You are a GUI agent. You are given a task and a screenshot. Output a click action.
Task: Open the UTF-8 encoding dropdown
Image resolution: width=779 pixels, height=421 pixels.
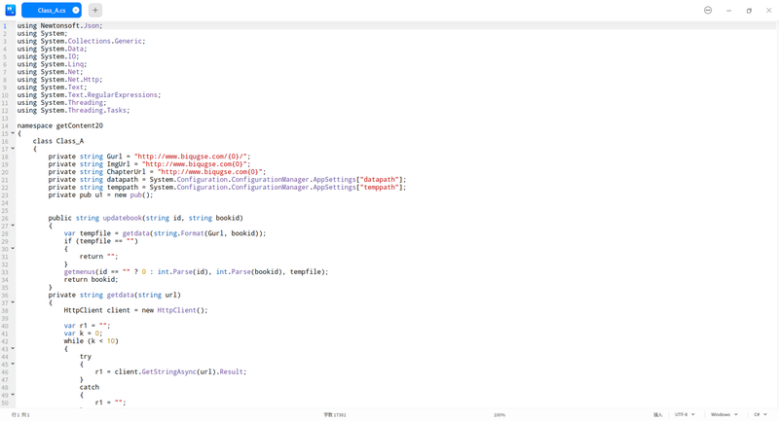(685, 414)
